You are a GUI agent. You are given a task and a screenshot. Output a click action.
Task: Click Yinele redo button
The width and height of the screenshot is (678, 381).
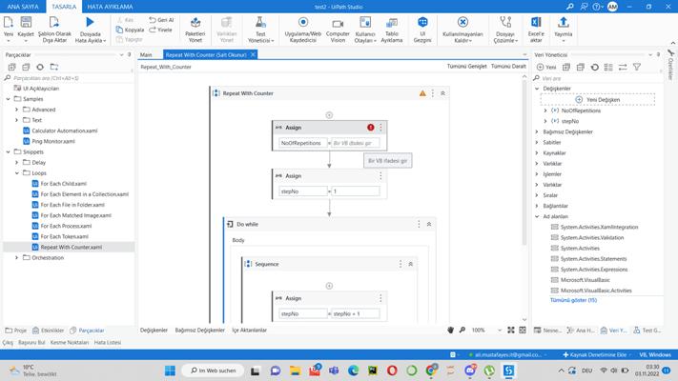click(x=160, y=30)
